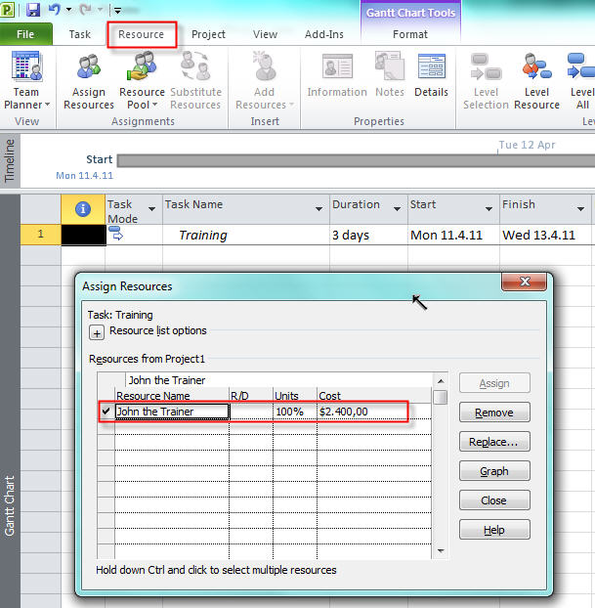Image resolution: width=595 pixels, height=608 pixels.
Task: Click the Undo arrow icon
Action: [x=55, y=10]
